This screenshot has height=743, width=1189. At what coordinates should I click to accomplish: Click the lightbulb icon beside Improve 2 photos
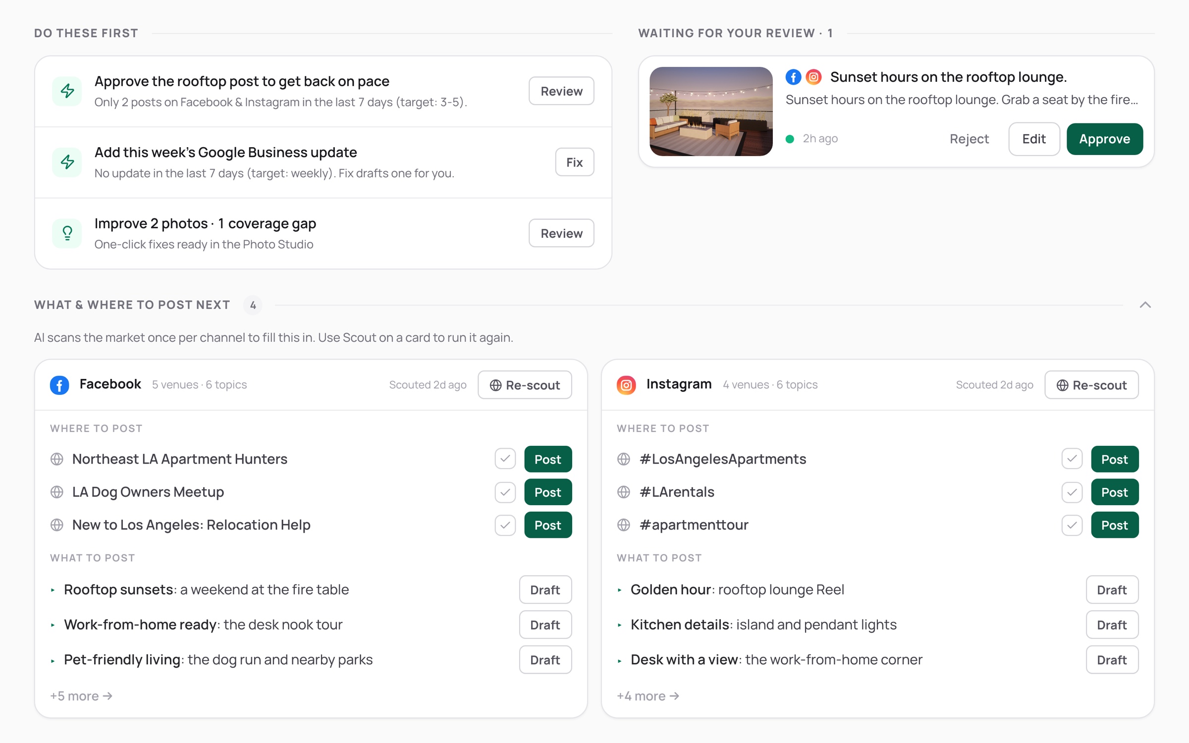[67, 233]
